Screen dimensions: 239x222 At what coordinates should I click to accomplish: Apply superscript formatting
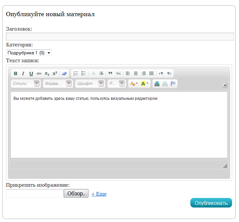click(x=55, y=73)
